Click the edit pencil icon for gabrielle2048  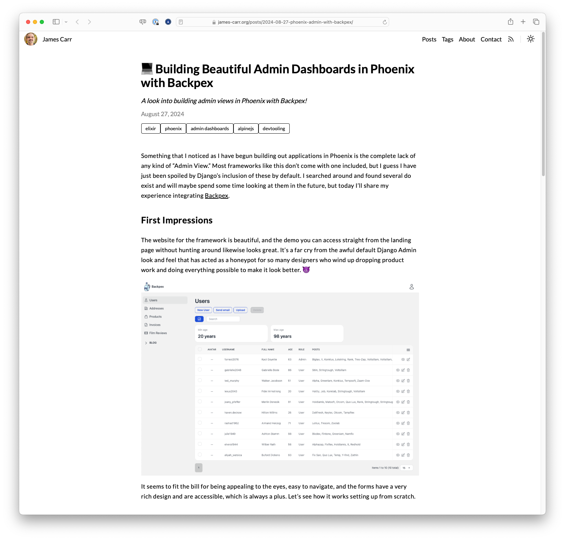[x=403, y=370]
